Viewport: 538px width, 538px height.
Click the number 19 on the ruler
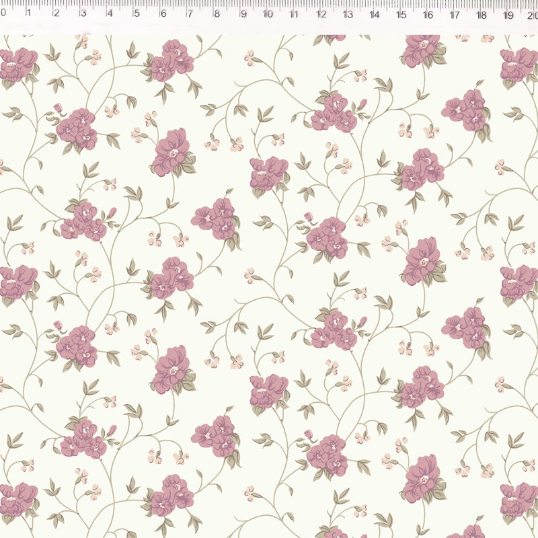tap(508, 13)
